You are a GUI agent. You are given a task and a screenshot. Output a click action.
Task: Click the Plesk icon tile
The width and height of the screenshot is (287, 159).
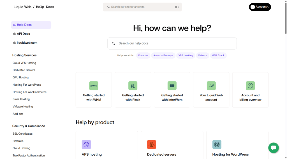tap(133, 86)
